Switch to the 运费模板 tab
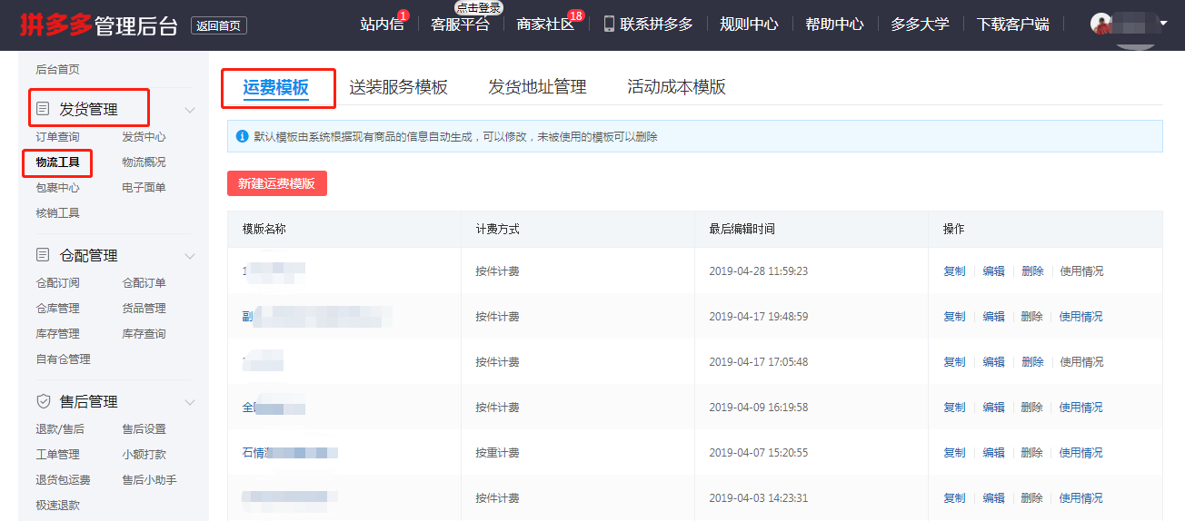 276,87
